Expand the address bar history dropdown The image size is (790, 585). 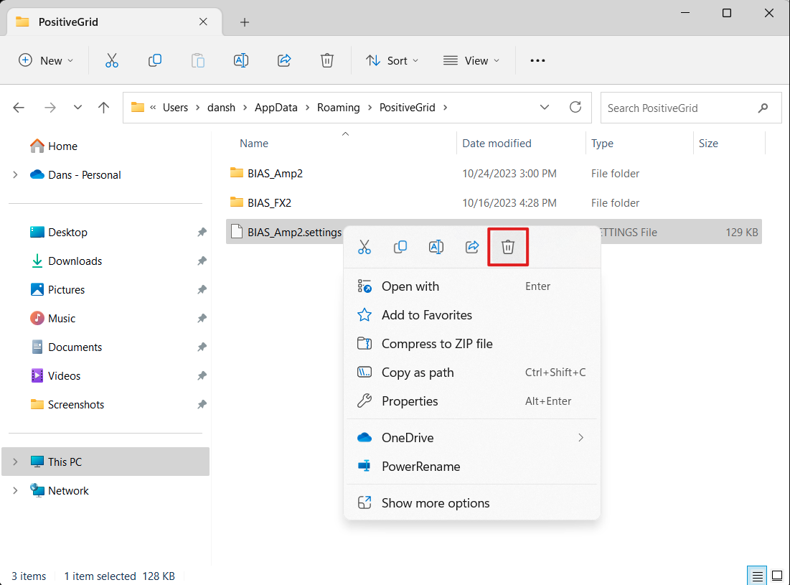(x=545, y=108)
